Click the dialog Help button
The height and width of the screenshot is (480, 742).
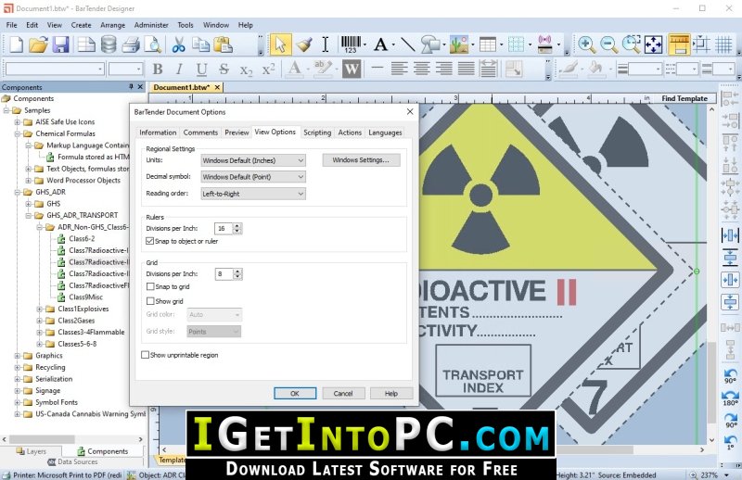coord(391,394)
